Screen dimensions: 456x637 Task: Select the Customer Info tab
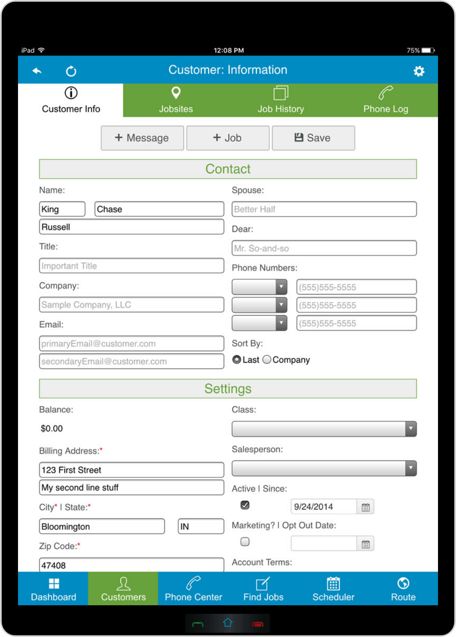coord(71,100)
